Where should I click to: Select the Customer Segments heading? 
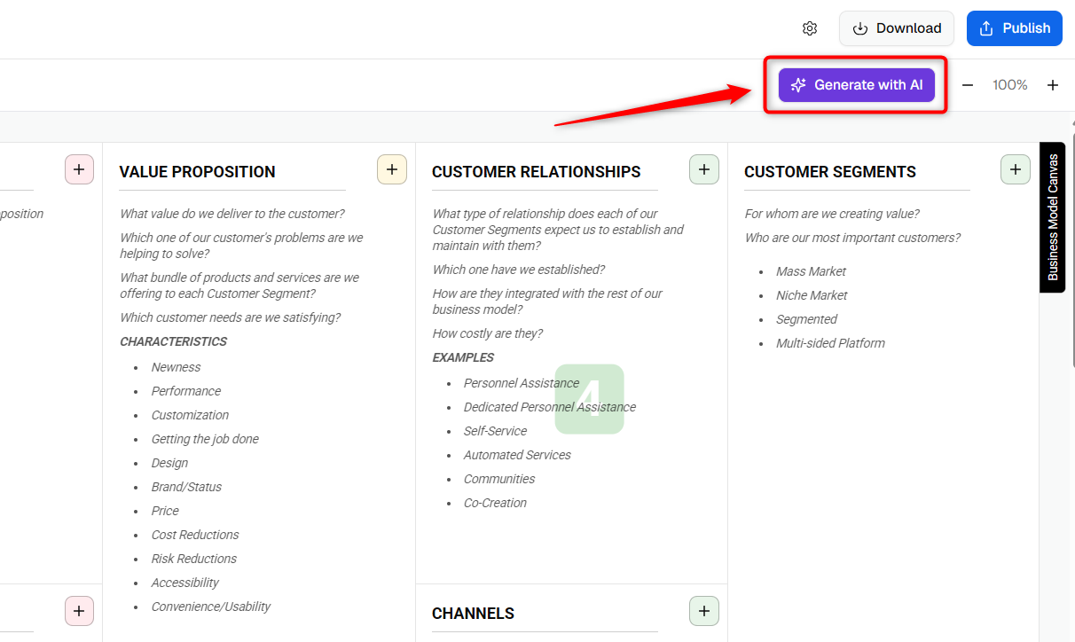(830, 172)
